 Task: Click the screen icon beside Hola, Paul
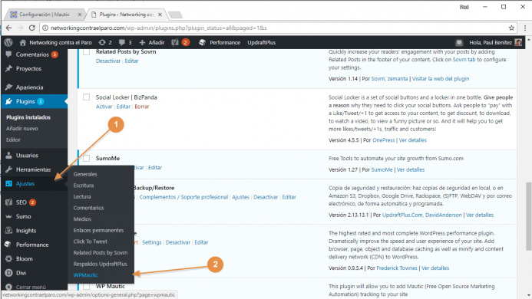459,42
